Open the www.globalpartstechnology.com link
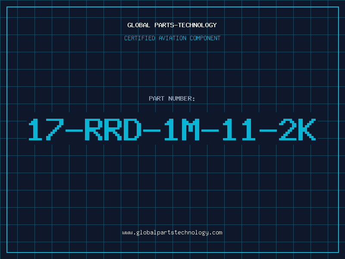Image resolution: width=345 pixels, height=259 pixels. 172,233
